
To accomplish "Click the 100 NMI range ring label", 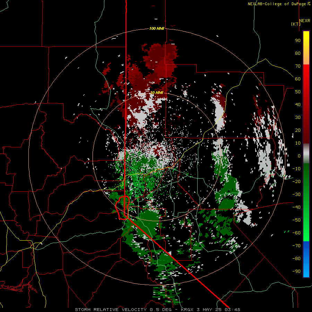I will click(x=157, y=29).
